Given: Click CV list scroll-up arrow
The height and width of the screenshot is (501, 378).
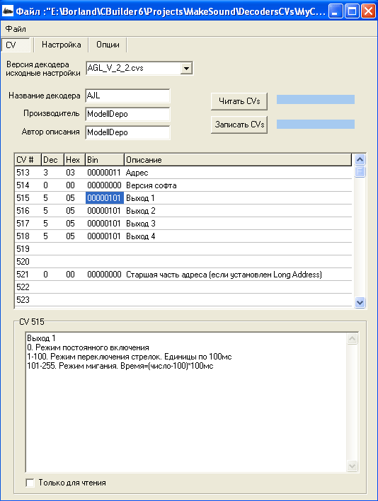Looking at the screenshot, I should [360, 159].
